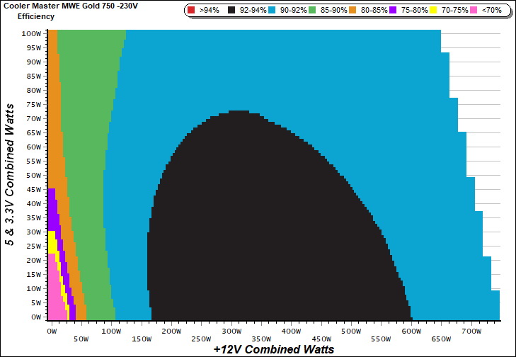This screenshot has width=516, height=357.
Task: Click the green band in the chart
Action: (x=88, y=177)
